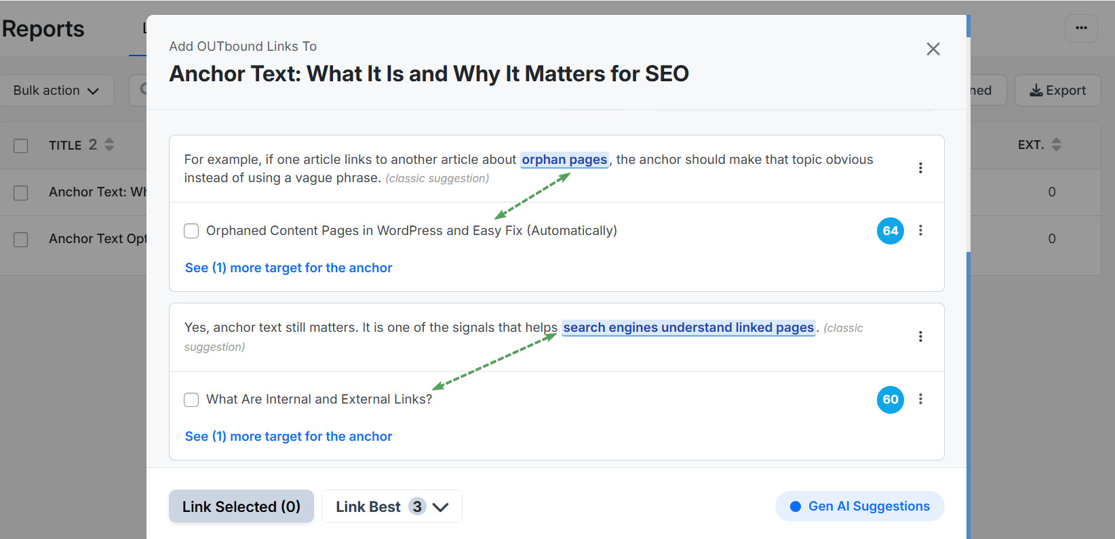Click the 60 score badge
This screenshot has height=539, width=1115.
click(891, 400)
